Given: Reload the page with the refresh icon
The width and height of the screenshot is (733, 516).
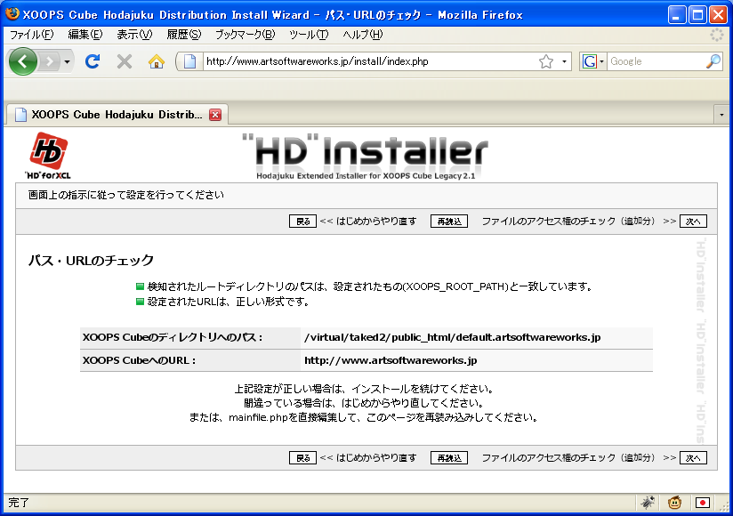Looking at the screenshot, I should [x=93, y=61].
